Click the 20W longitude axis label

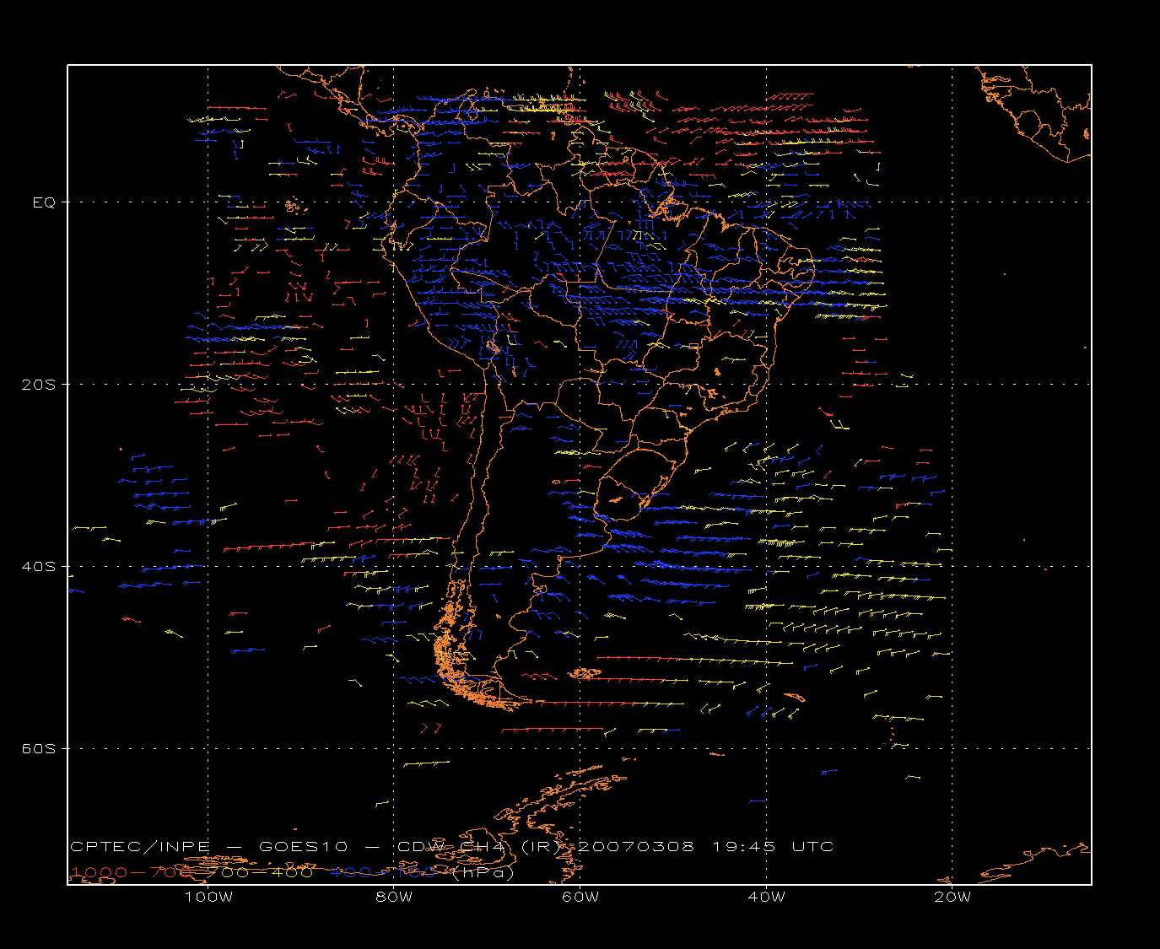[952, 897]
